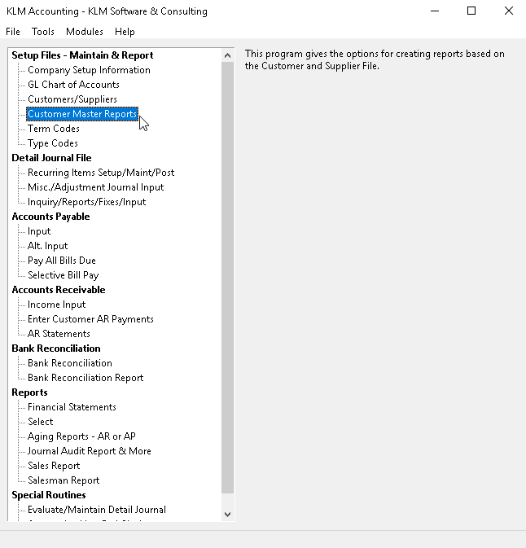
Task: Open the File menu
Action: 13,32
